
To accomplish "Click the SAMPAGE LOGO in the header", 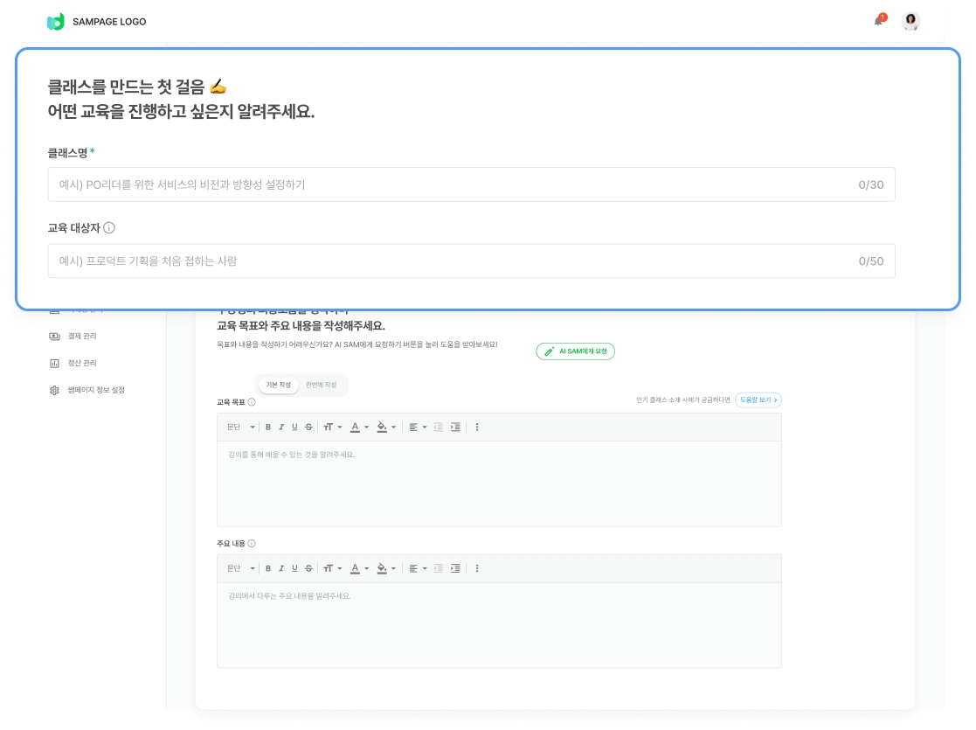I will 97,22.
